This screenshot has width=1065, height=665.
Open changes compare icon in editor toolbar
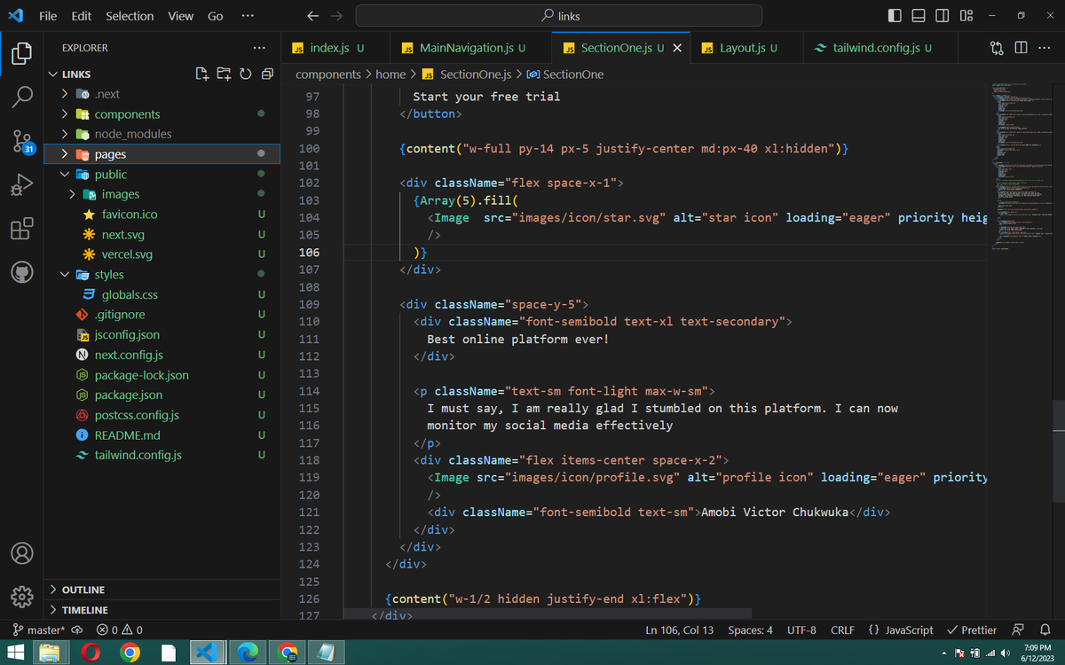tap(998, 48)
